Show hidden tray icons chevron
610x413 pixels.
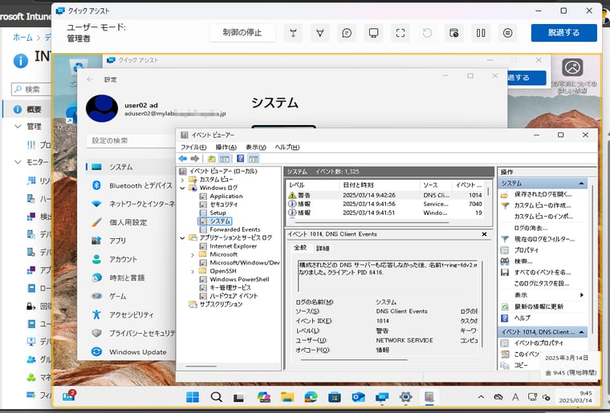[481, 397]
